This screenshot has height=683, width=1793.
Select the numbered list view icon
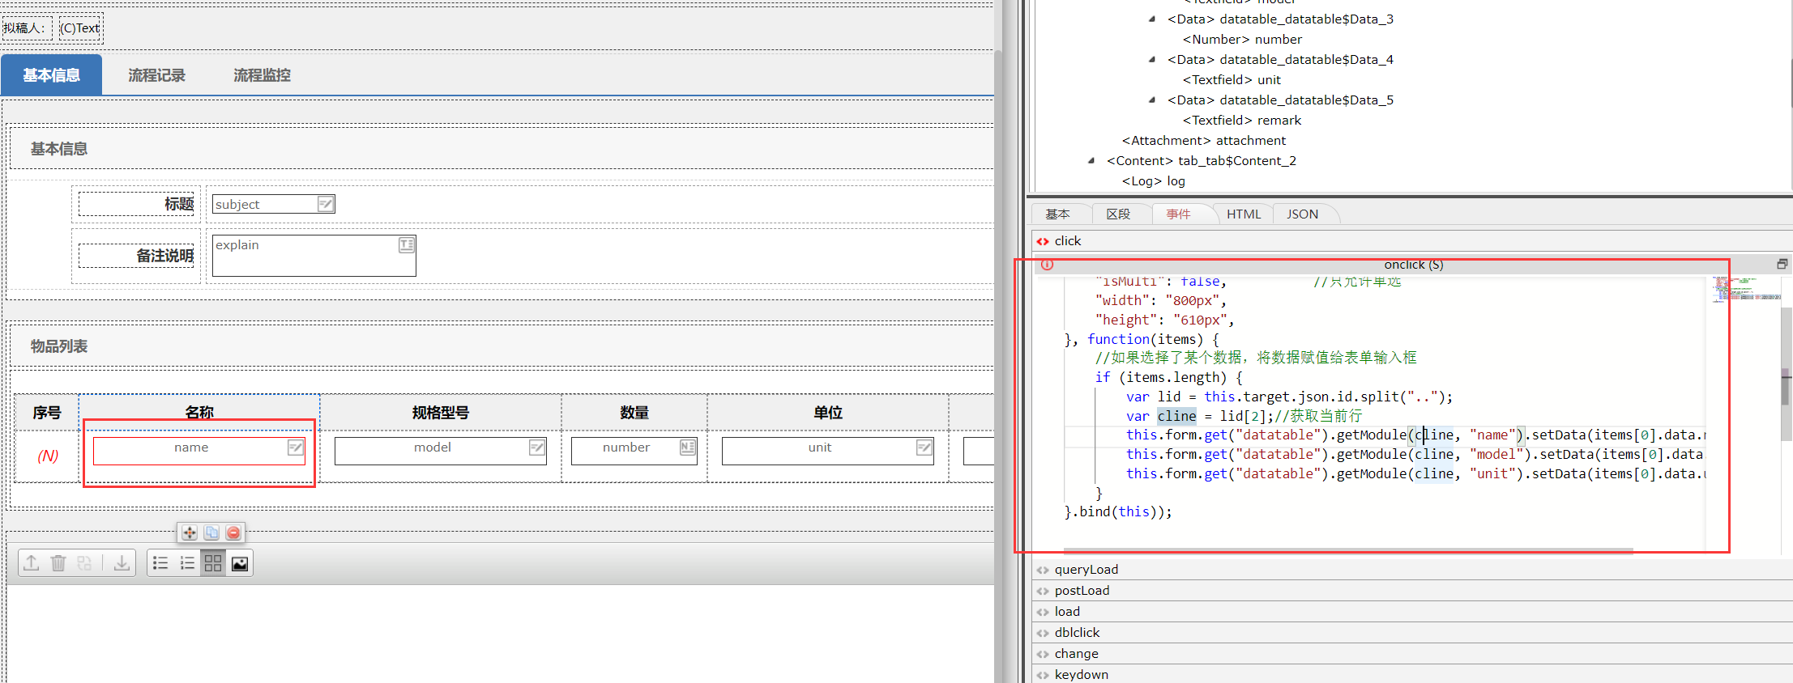187,563
